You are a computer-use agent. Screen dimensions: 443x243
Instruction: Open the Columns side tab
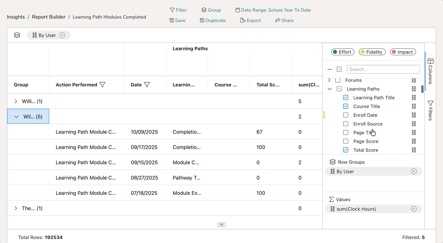click(430, 71)
